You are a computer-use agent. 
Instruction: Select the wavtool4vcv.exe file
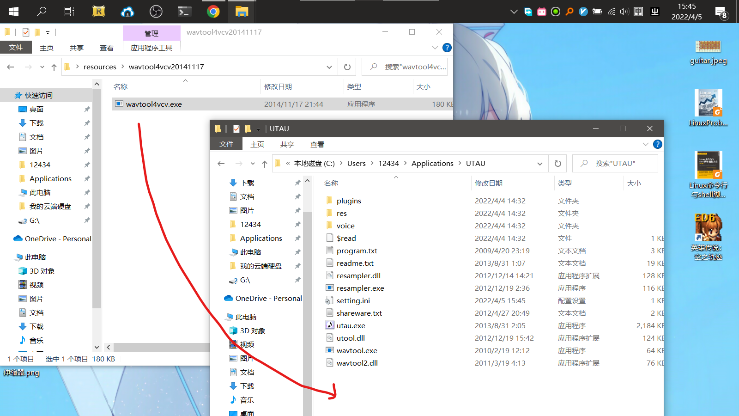click(x=154, y=104)
